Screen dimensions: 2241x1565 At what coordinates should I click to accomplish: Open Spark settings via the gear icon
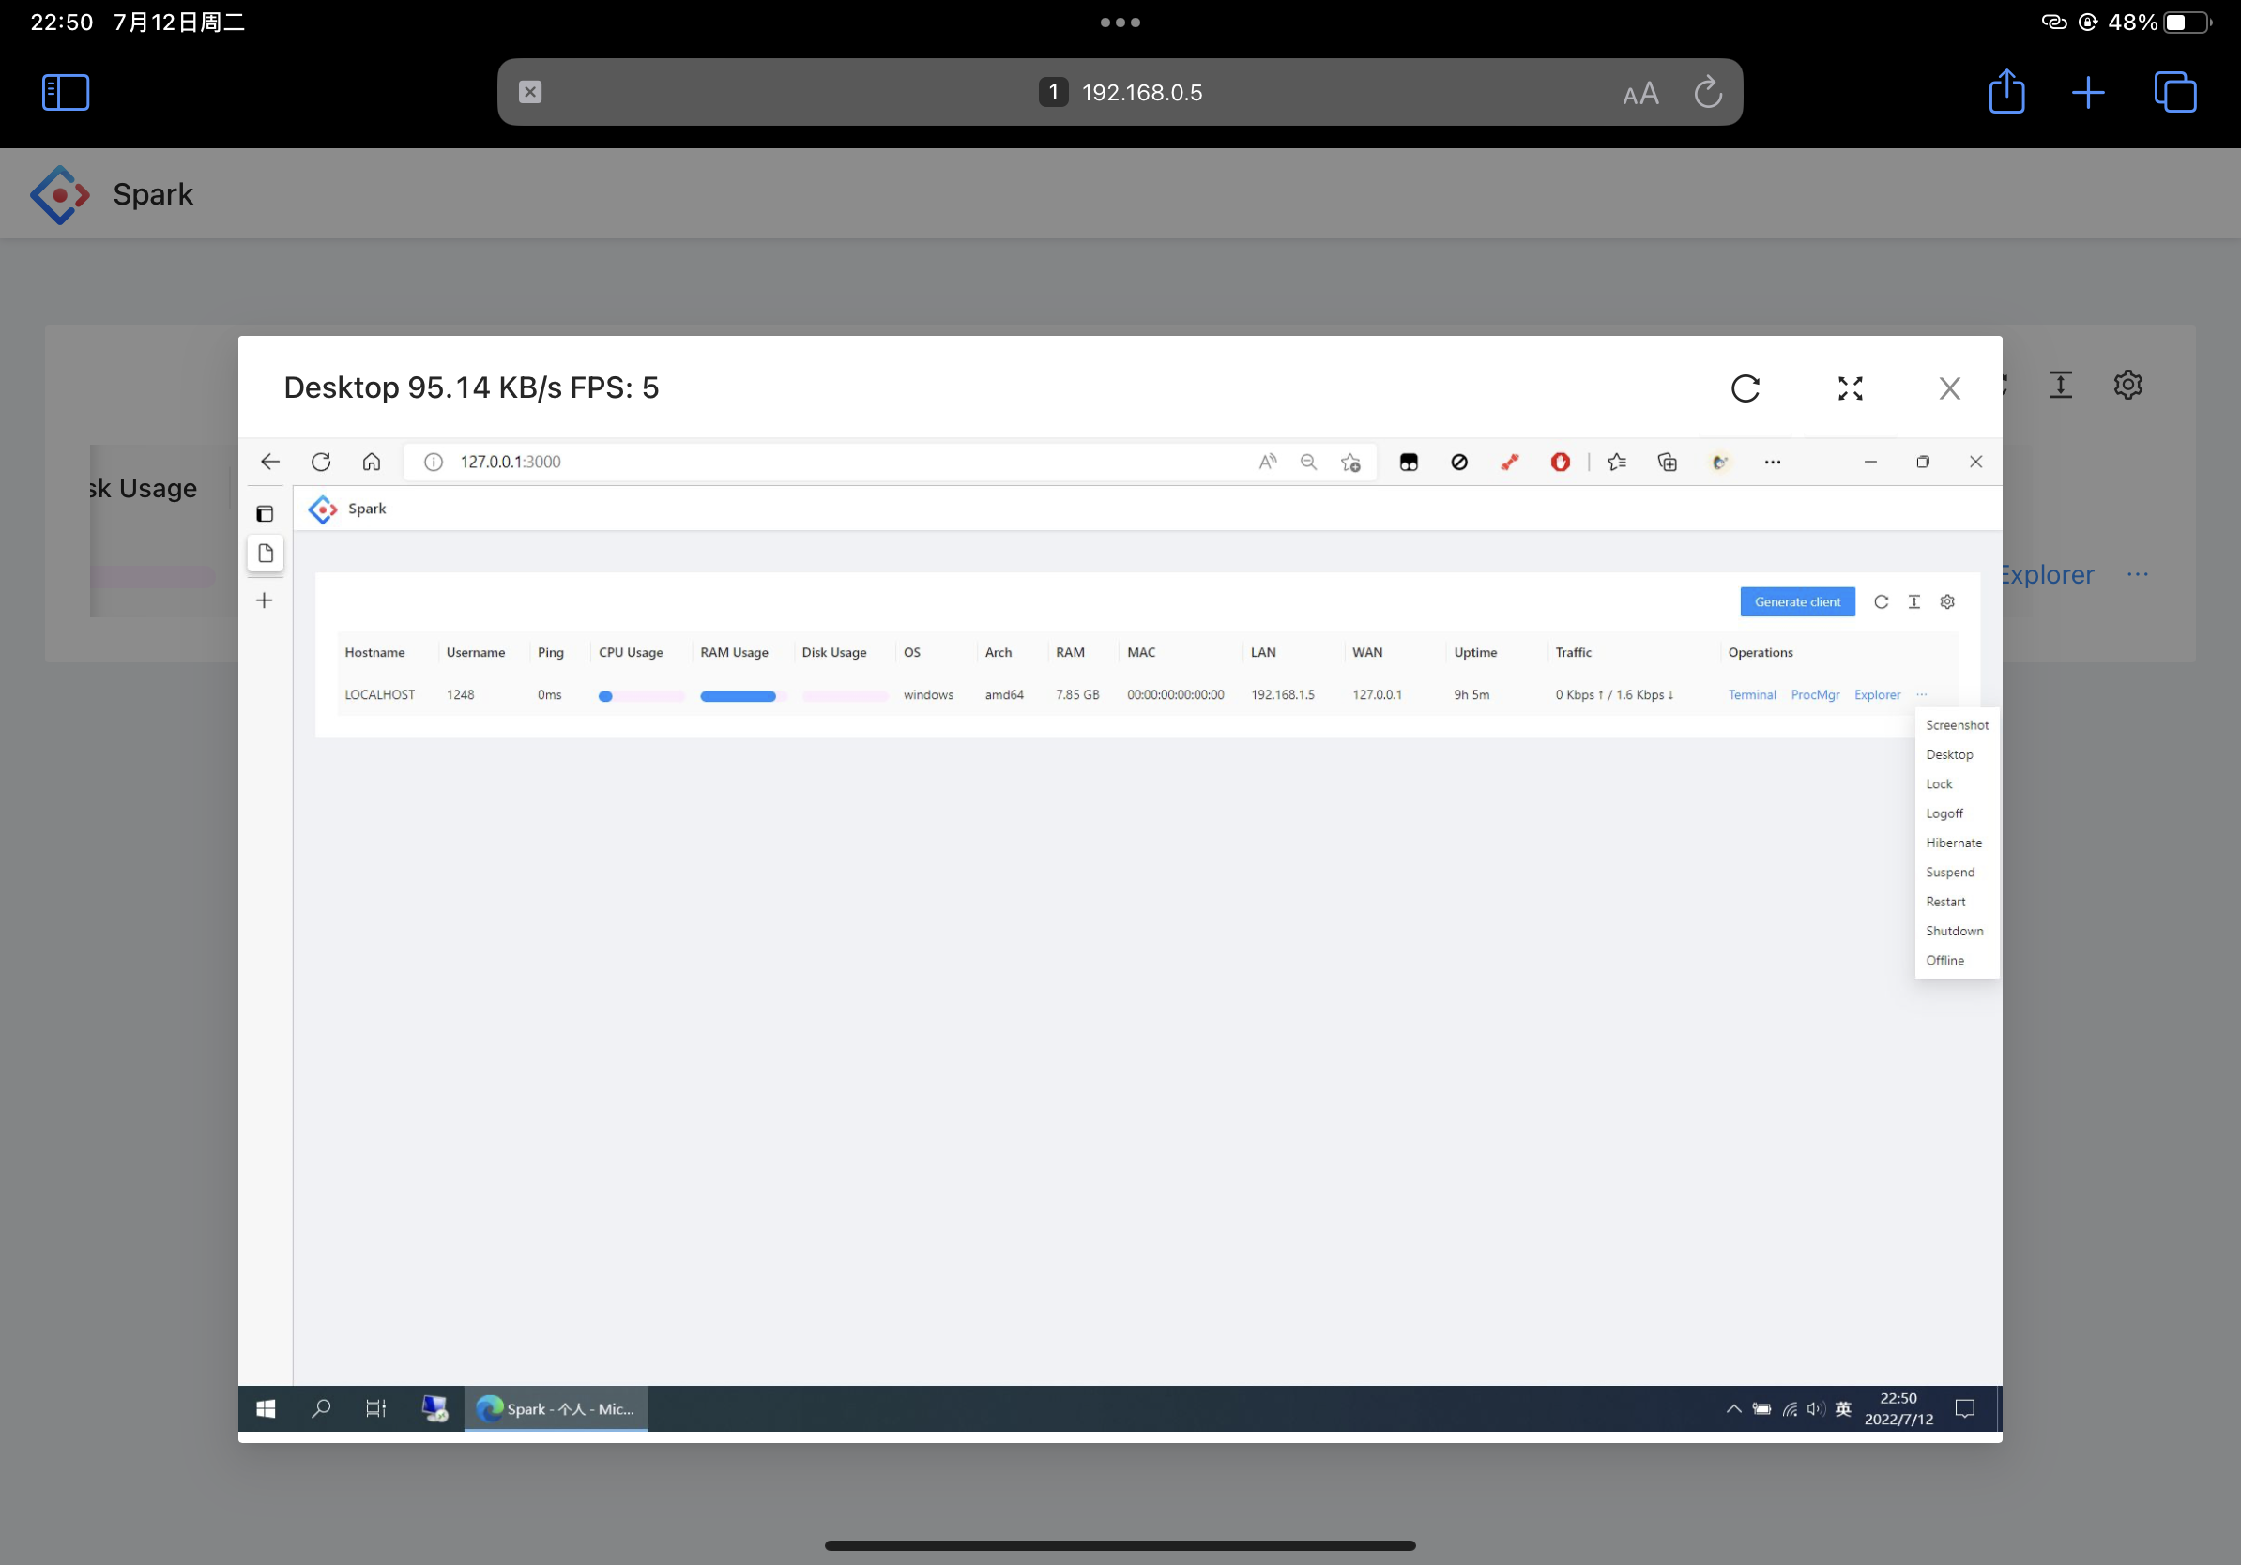pos(2128,385)
